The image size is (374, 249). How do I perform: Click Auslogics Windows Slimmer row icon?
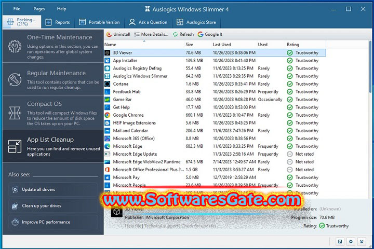click(x=108, y=76)
